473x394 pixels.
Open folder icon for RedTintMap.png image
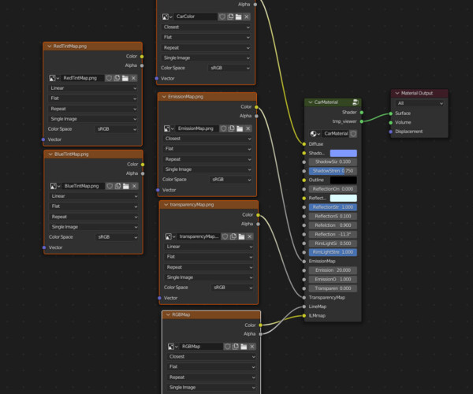click(x=125, y=78)
